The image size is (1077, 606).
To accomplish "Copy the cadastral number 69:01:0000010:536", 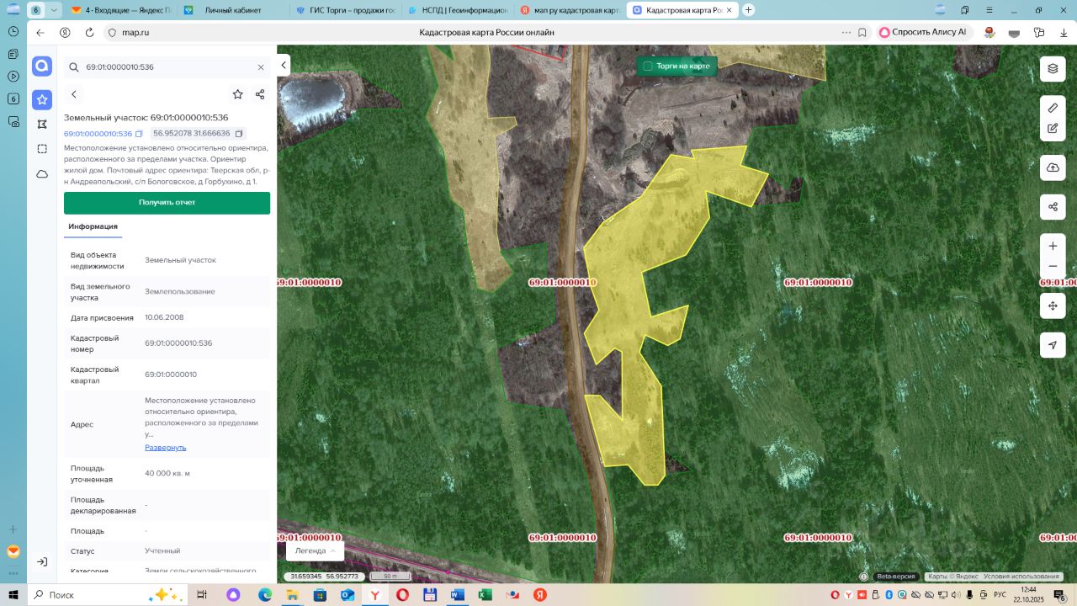I will point(139,134).
